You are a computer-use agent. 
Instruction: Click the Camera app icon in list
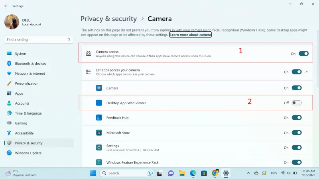tap(99, 88)
